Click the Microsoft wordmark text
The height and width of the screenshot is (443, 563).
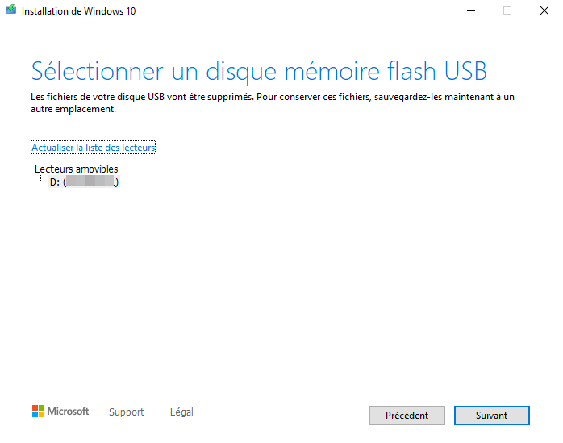click(x=68, y=412)
